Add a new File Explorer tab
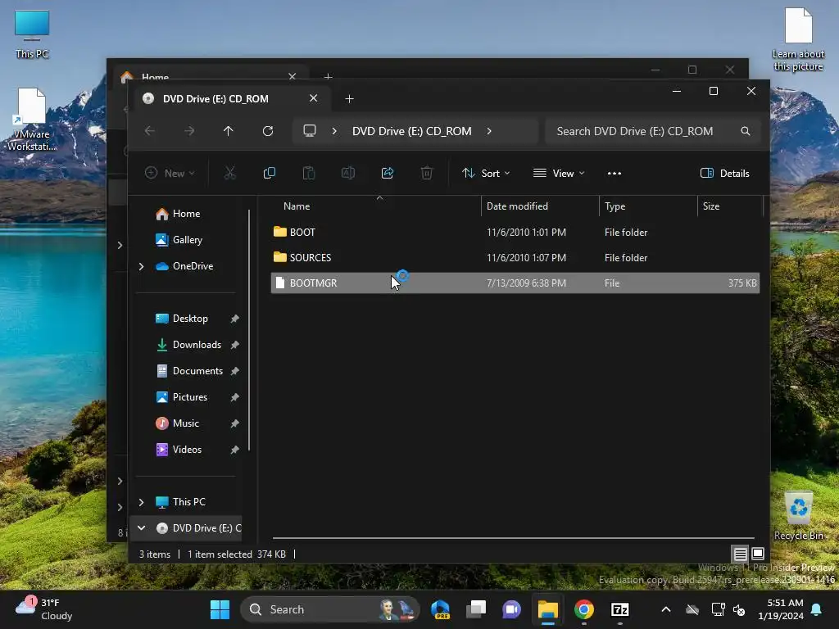This screenshot has height=629, width=839. pos(349,98)
